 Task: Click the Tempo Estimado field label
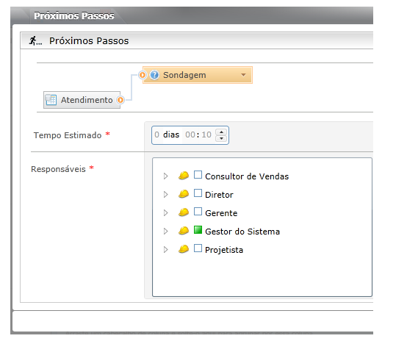pyautogui.click(x=68, y=135)
